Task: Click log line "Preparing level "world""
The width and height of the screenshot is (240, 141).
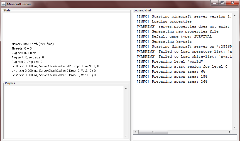Action: (170, 62)
